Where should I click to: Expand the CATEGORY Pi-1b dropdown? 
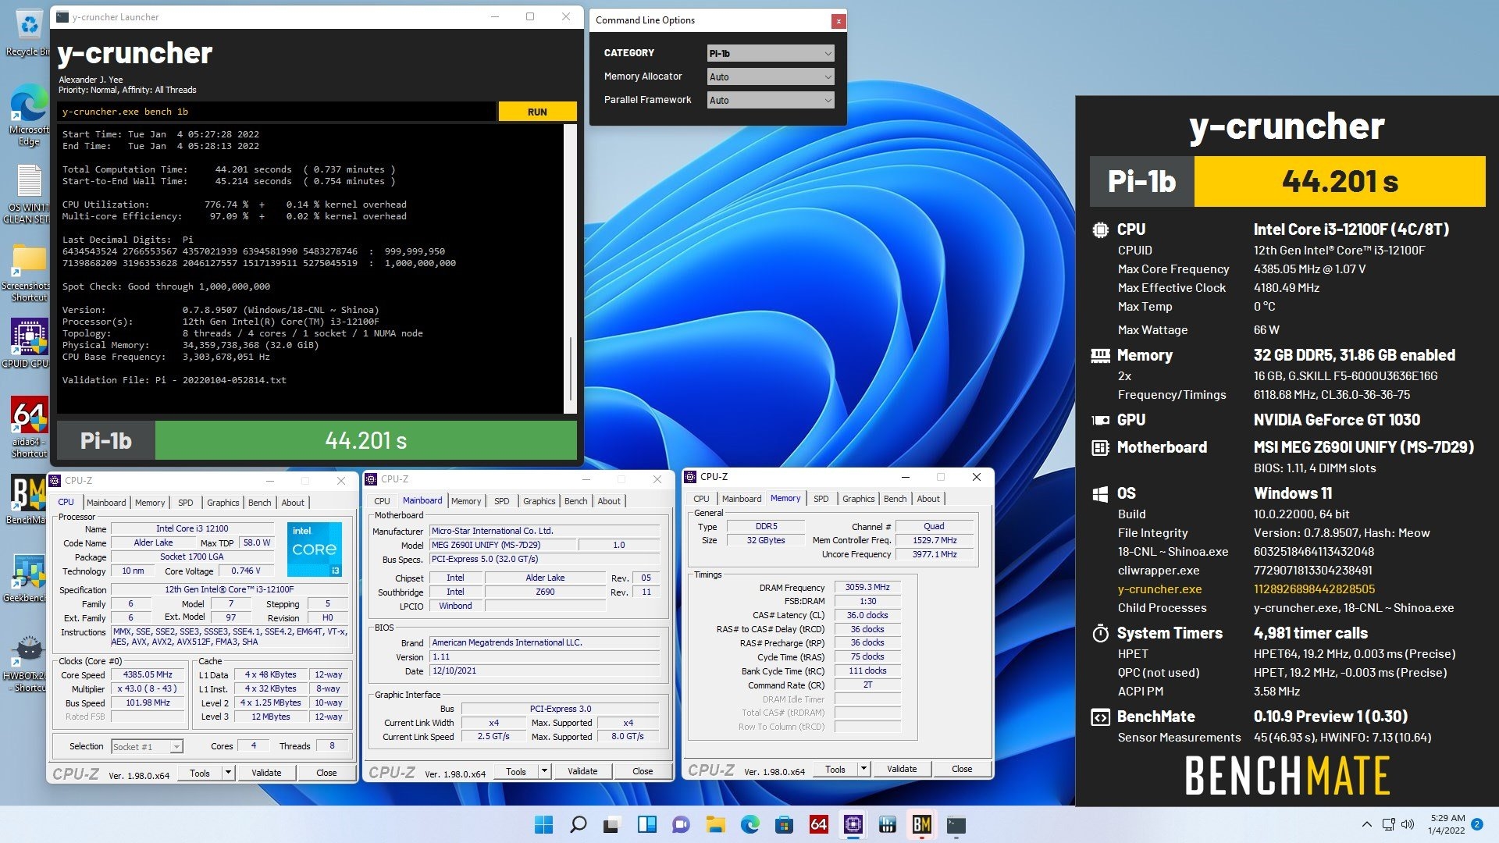[x=770, y=53]
